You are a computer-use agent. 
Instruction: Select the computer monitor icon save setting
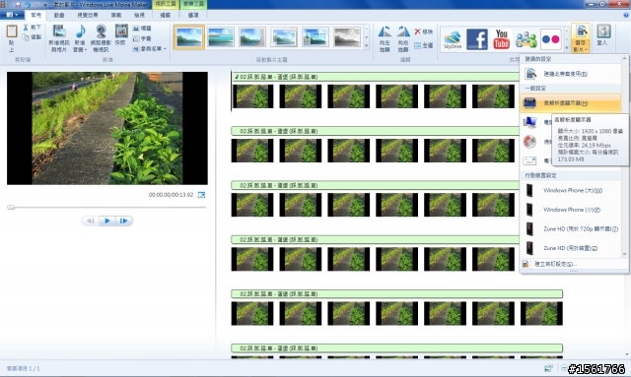pos(529,122)
